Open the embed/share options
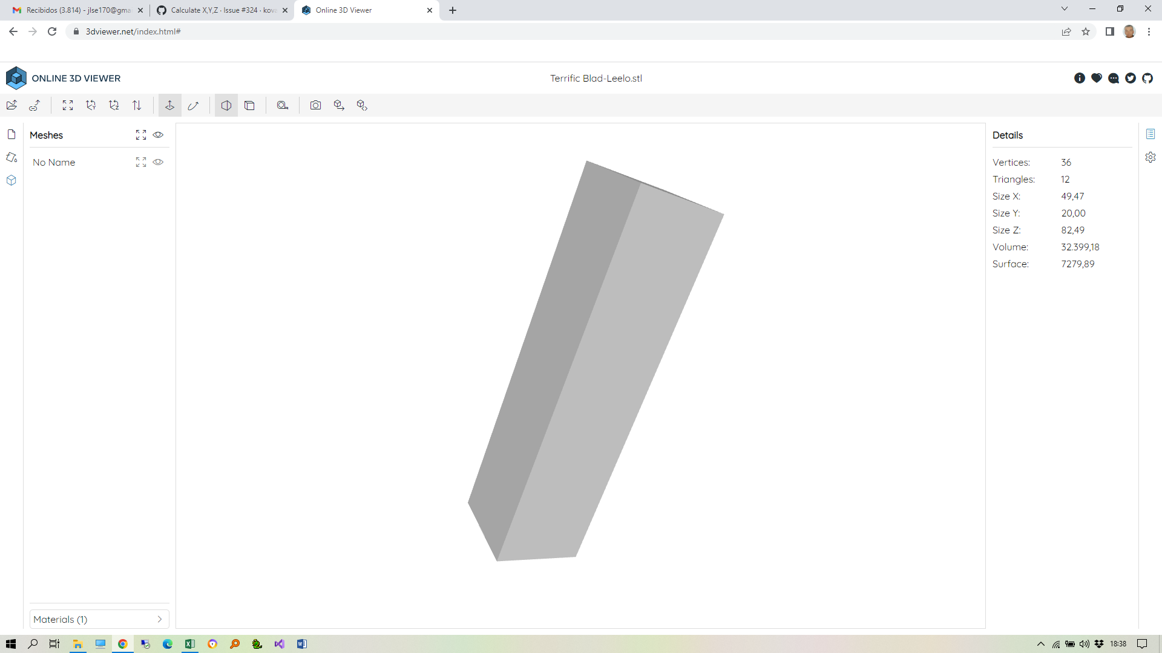1162x653 pixels. [362, 105]
